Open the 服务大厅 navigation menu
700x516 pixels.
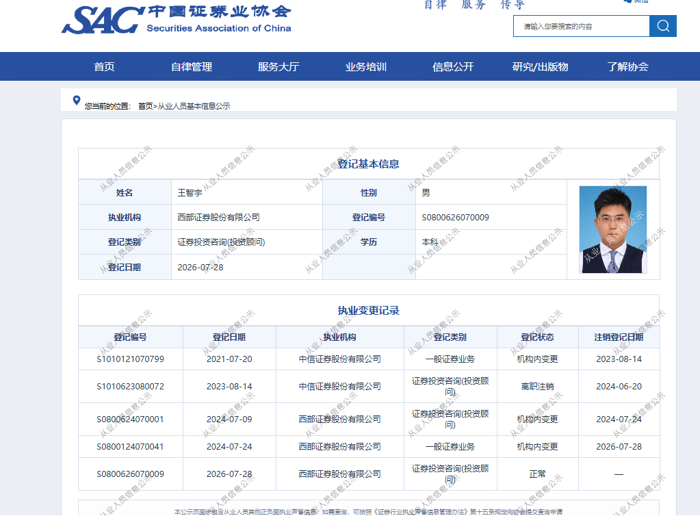[x=278, y=66]
